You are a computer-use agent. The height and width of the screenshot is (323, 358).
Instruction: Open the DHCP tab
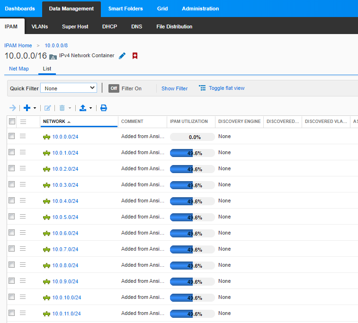pyautogui.click(x=109, y=26)
